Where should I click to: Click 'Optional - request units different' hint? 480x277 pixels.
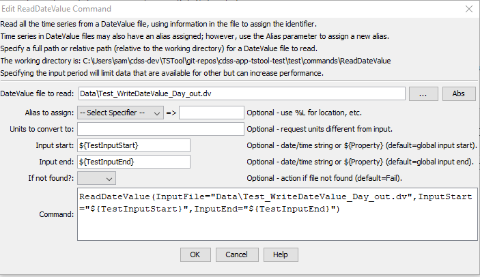click(320, 129)
